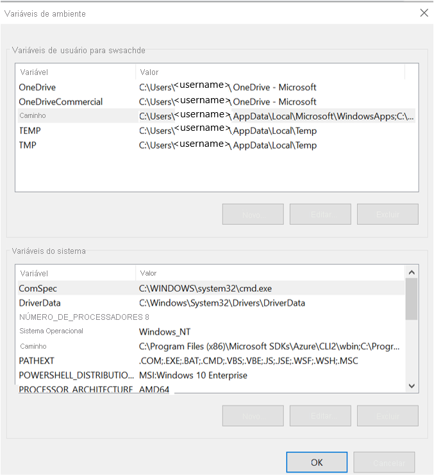Viewport: 434px width, 475px height.
Task: Select the DriverData system variable row
Action: [x=40, y=303]
